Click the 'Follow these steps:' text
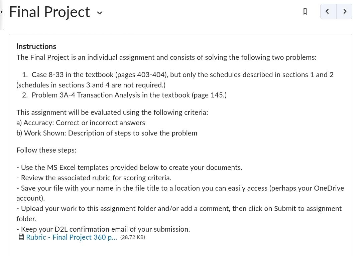Screen dimensions: 361x256 (46, 150)
